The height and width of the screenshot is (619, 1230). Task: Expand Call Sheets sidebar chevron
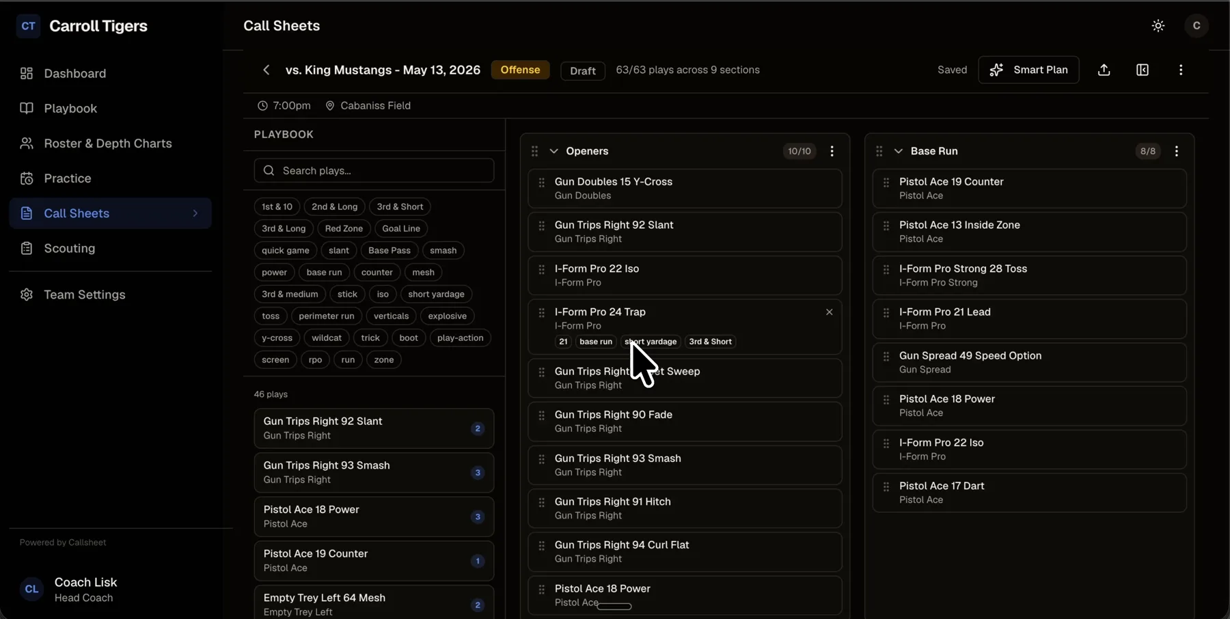pyautogui.click(x=195, y=213)
